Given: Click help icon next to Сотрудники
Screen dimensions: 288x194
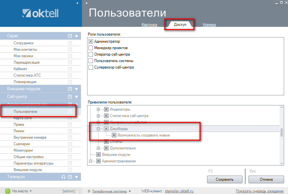Looking at the screenshot, I should [x=70, y=43].
